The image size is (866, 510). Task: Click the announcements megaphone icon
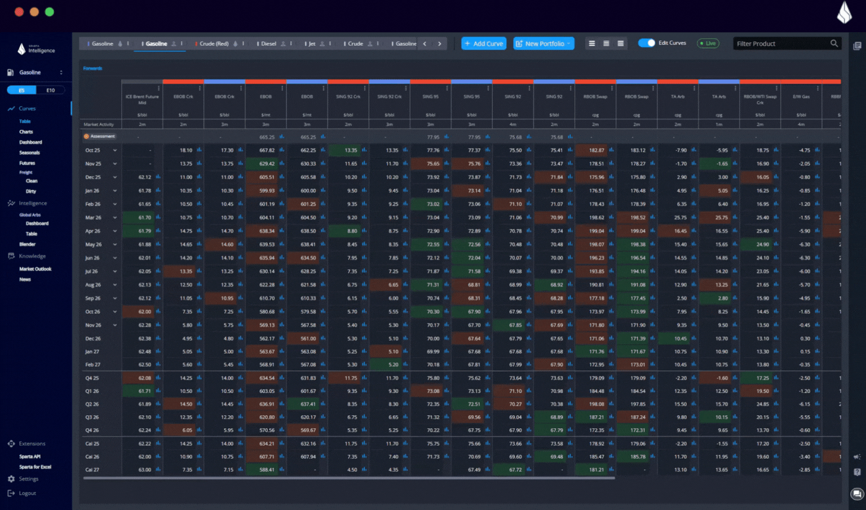[x=857, y=457]
